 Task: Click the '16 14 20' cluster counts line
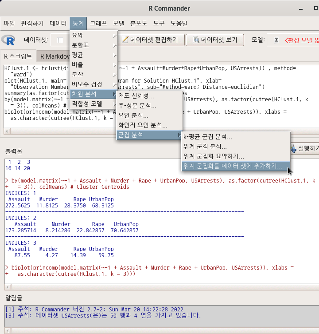pos(18,168)
